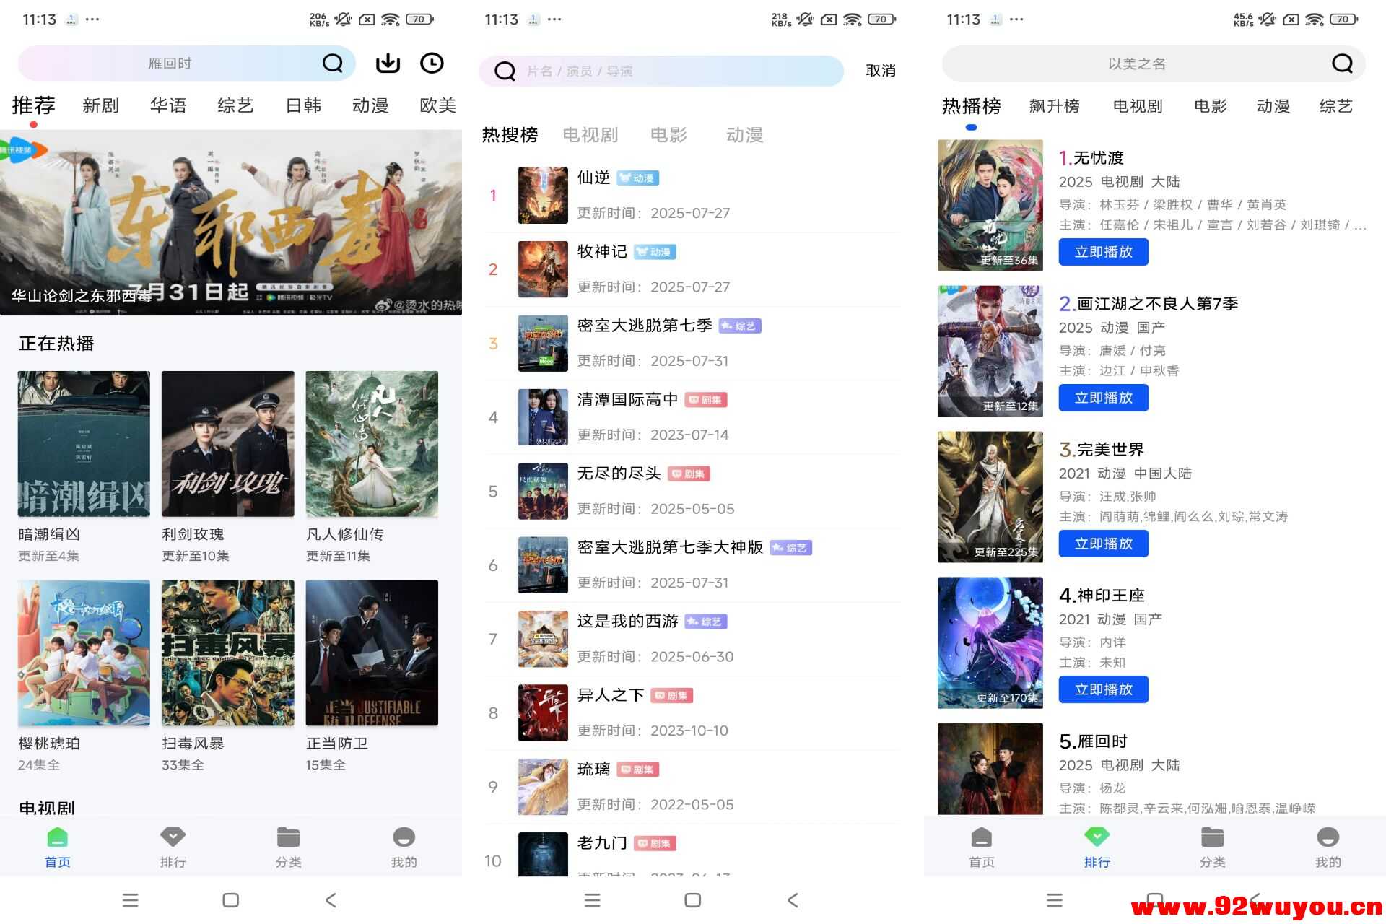Open viewing history via the clock icon
1386x924 pixels.
pos(432,64)
